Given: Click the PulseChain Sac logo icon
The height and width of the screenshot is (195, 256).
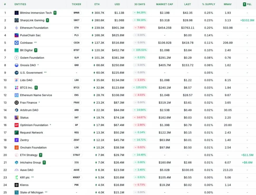Looking at the screenshot, I should [17, 35].
